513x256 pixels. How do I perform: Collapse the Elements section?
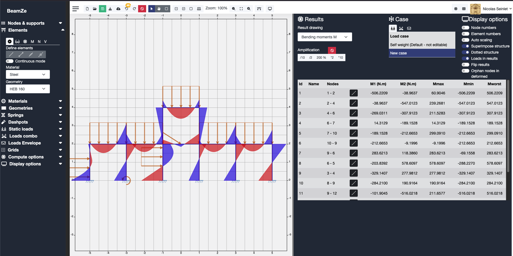[x=62, y=30]
